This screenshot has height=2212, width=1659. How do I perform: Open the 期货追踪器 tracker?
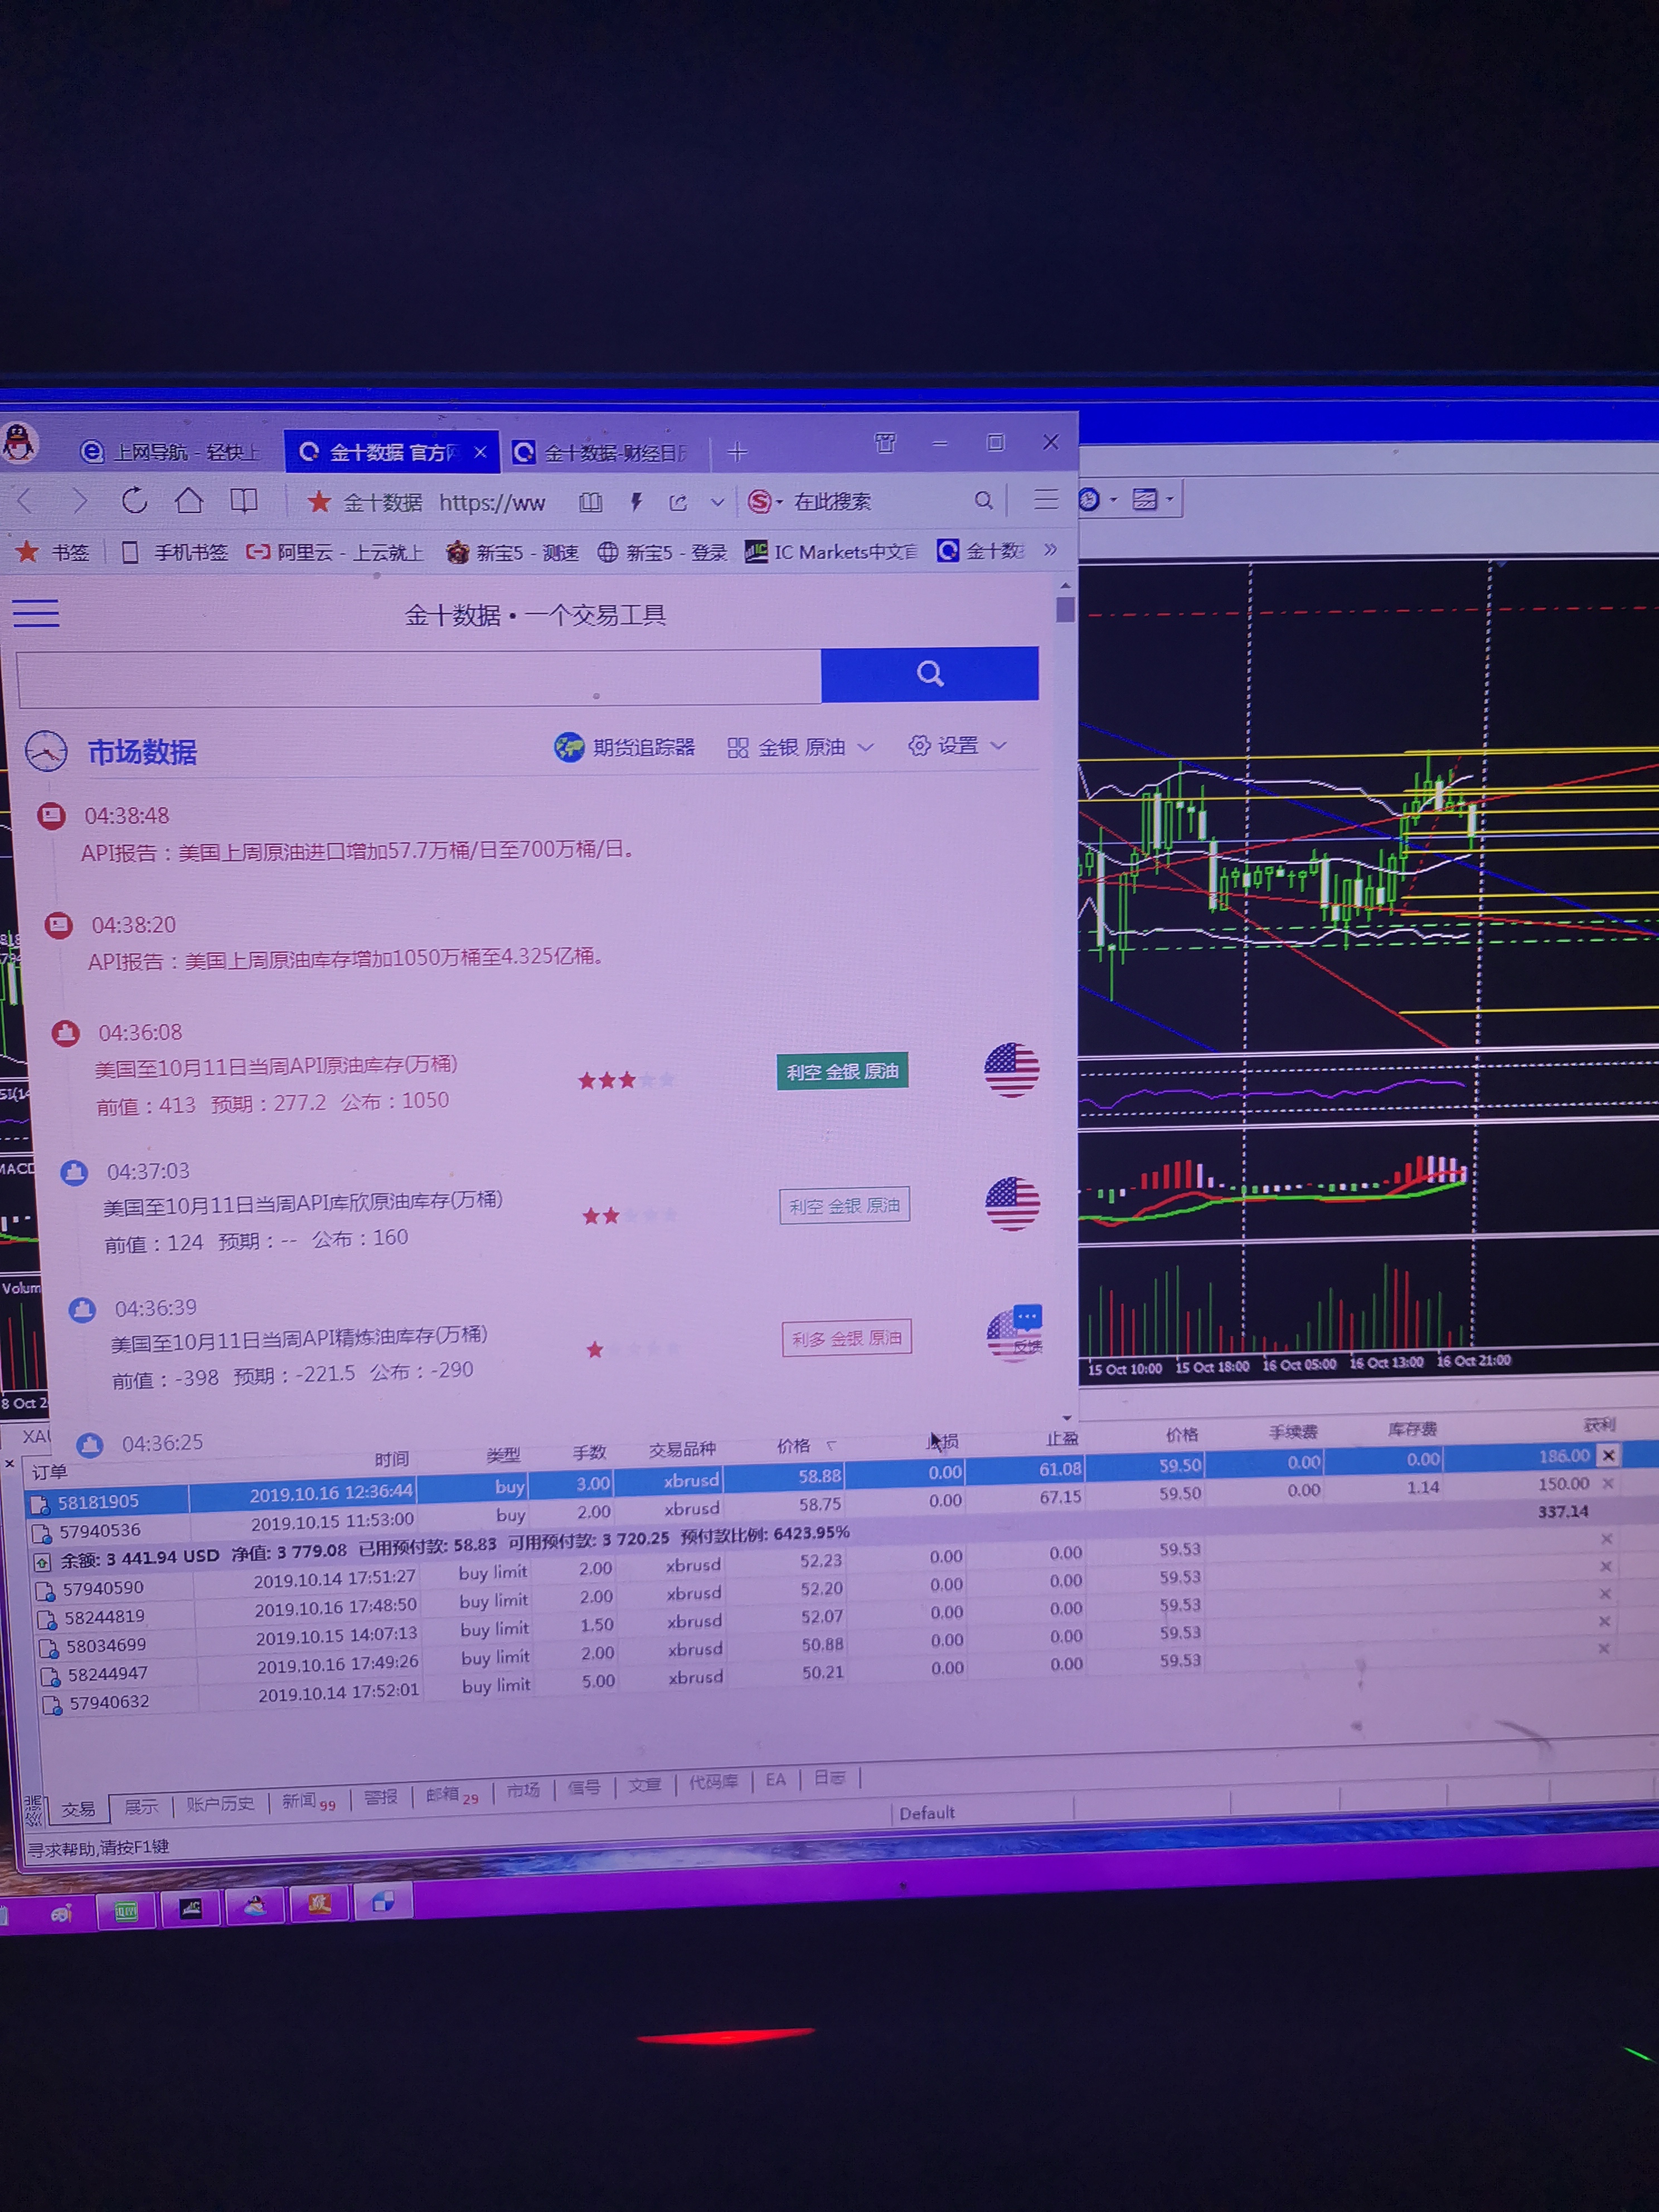[x=625, y=747]
